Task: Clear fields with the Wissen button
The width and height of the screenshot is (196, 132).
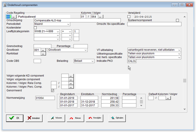Action: pyautogui.click(x=56, y=118)
